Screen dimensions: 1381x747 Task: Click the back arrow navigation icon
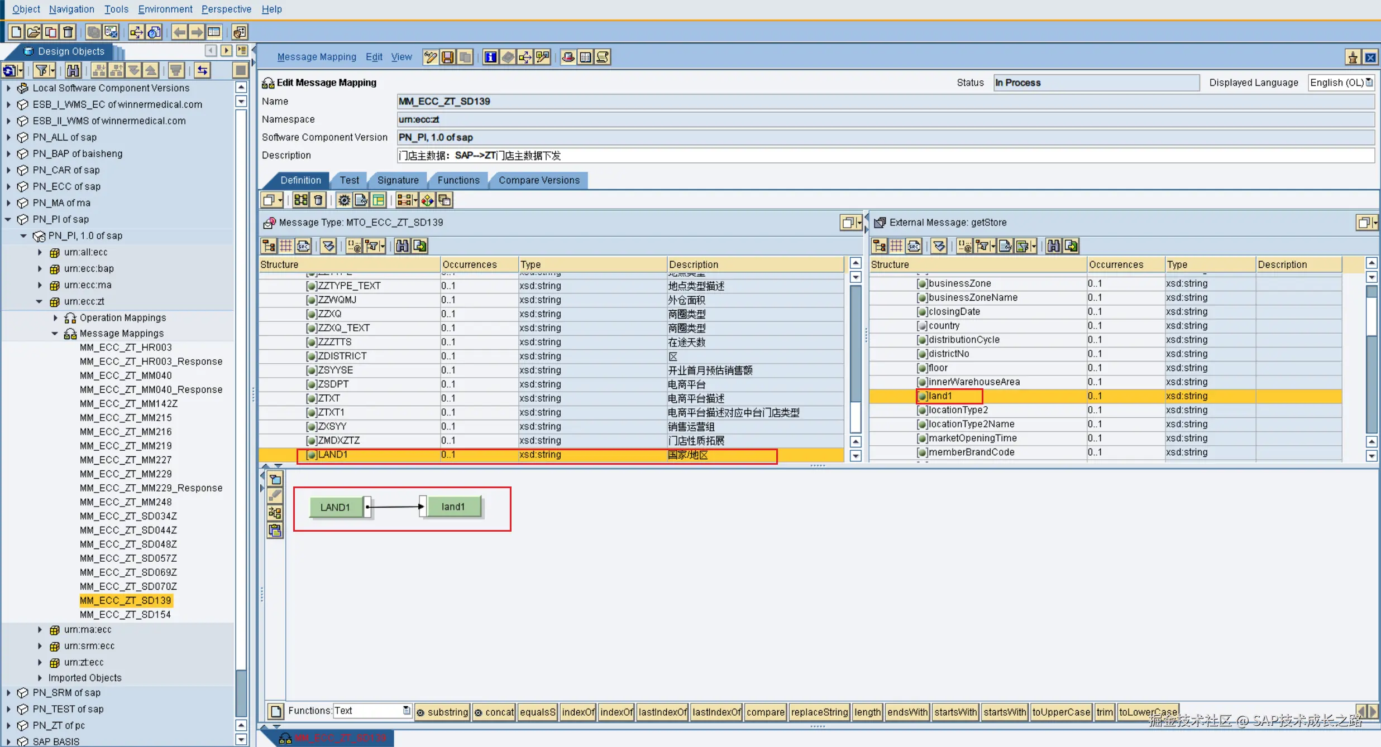pyautogui.click(x=179, y=32)
